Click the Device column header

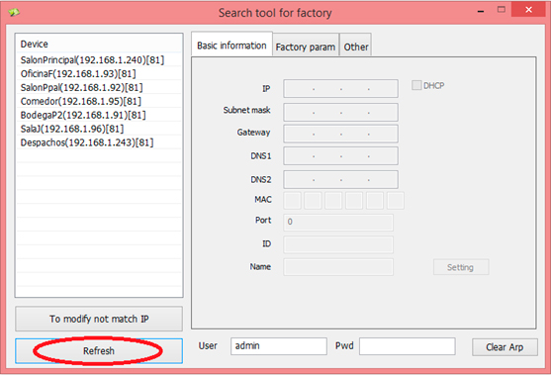[x=99, y=44]
